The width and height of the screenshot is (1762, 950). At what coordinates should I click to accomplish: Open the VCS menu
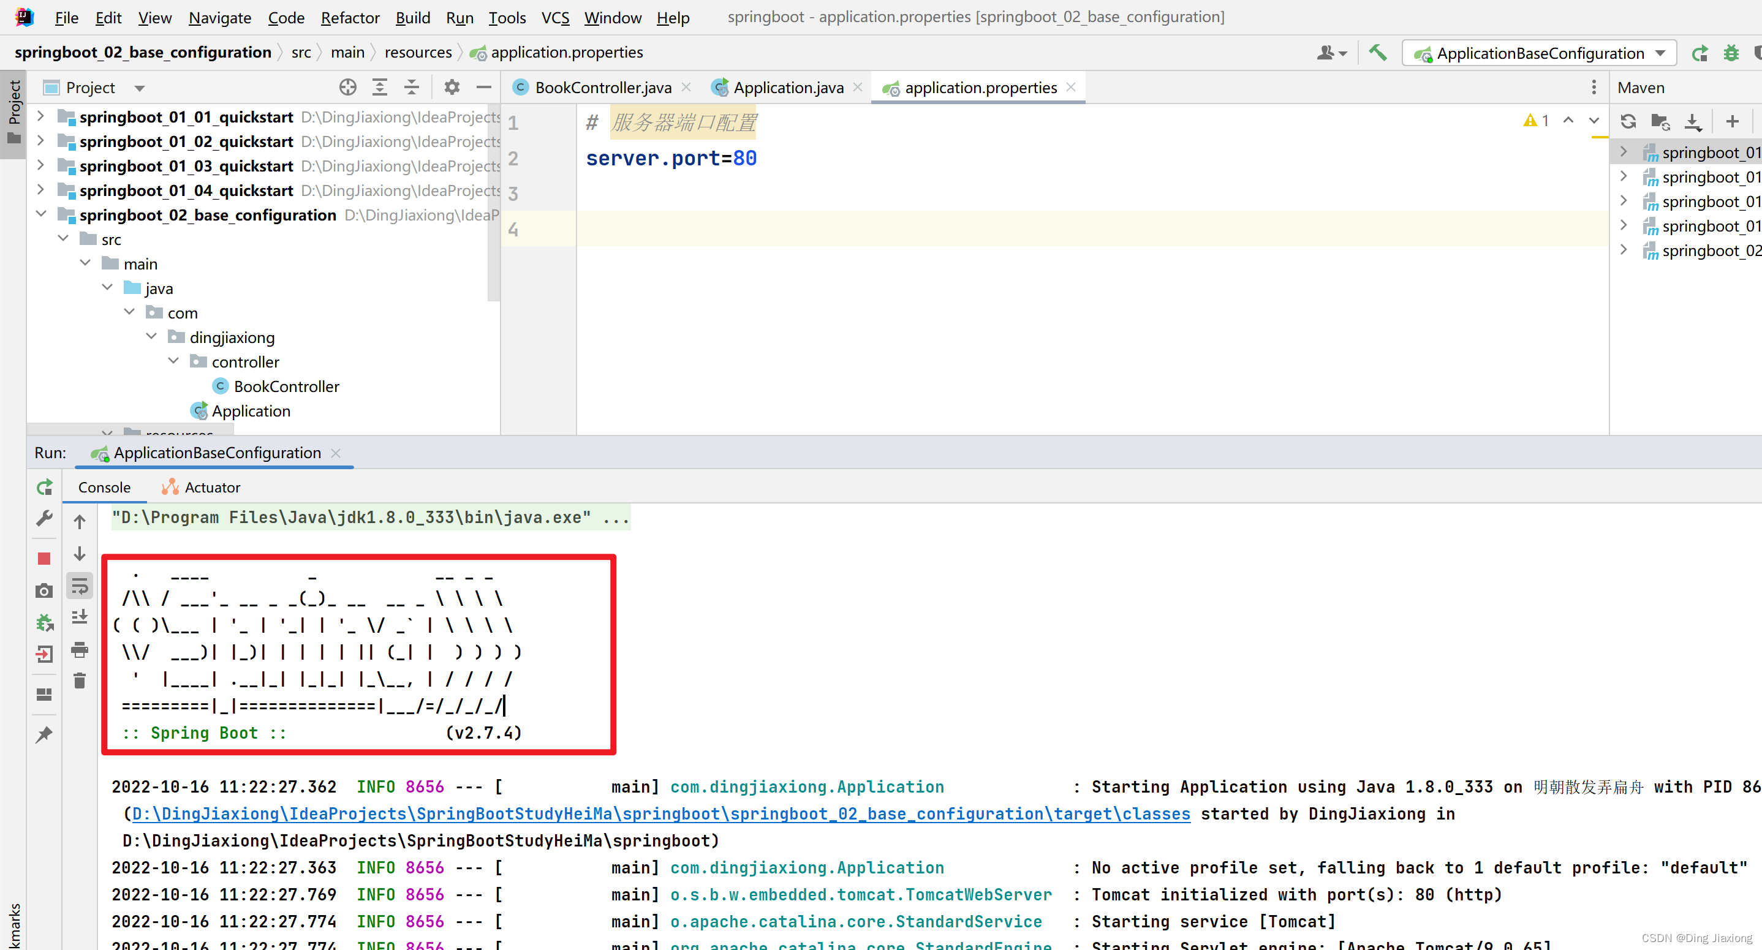coord(554,17)
